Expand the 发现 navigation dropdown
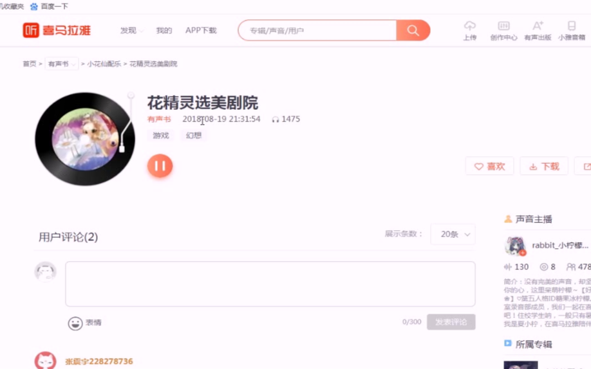 tap(131, 30)
